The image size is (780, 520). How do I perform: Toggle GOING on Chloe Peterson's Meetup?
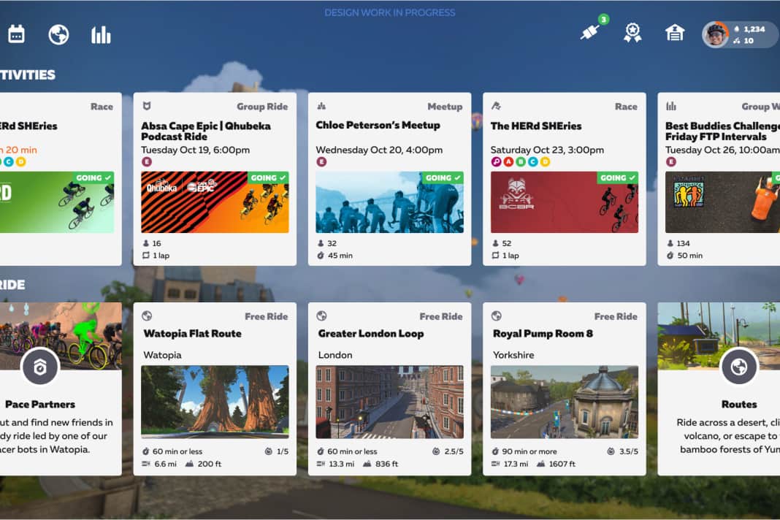443,177
